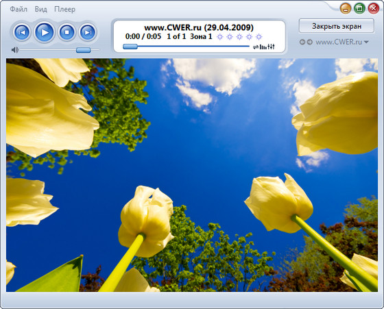Stop playback with the Stop button
The image size is (384, 309).
67,32
